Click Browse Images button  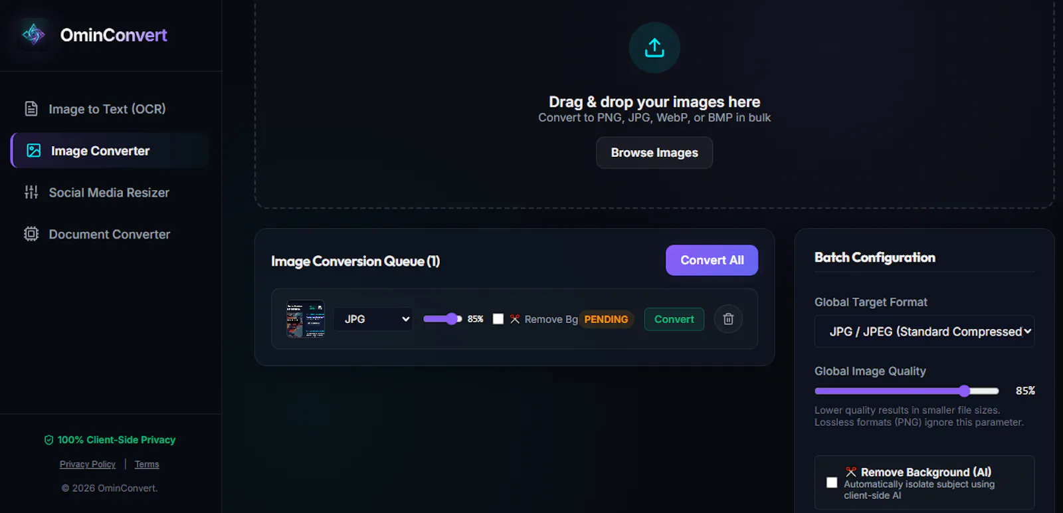(654, 153)
